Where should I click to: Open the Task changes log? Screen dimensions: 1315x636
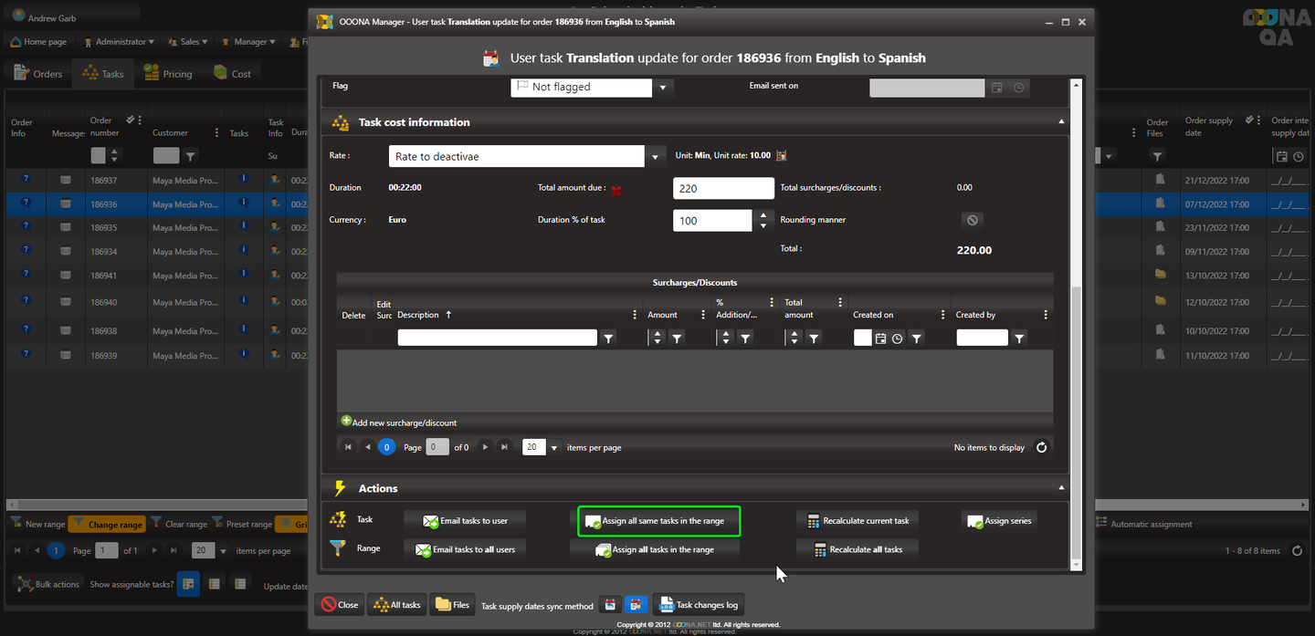pos(698,604)
